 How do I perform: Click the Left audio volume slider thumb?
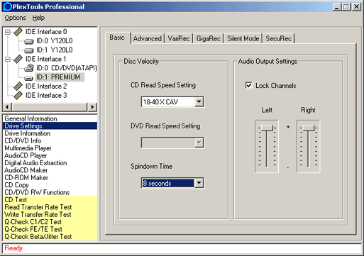267,128
